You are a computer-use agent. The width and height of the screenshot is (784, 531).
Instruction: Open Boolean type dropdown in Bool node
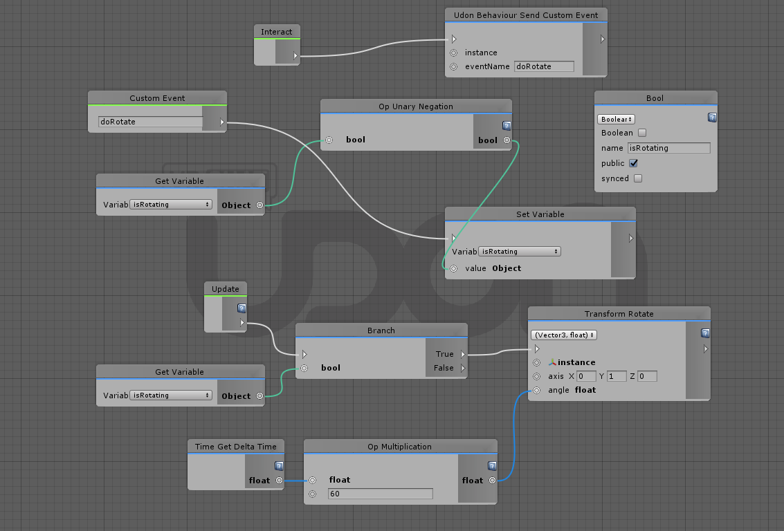click(616, 120)
